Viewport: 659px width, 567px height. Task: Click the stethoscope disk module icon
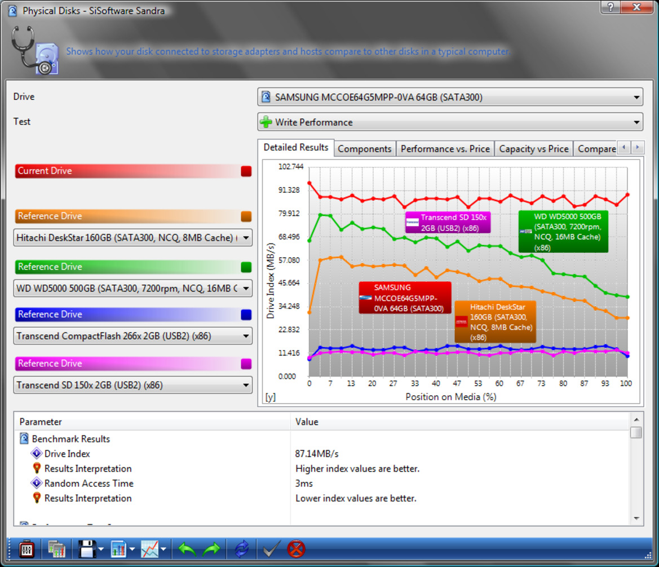[35, 50]
